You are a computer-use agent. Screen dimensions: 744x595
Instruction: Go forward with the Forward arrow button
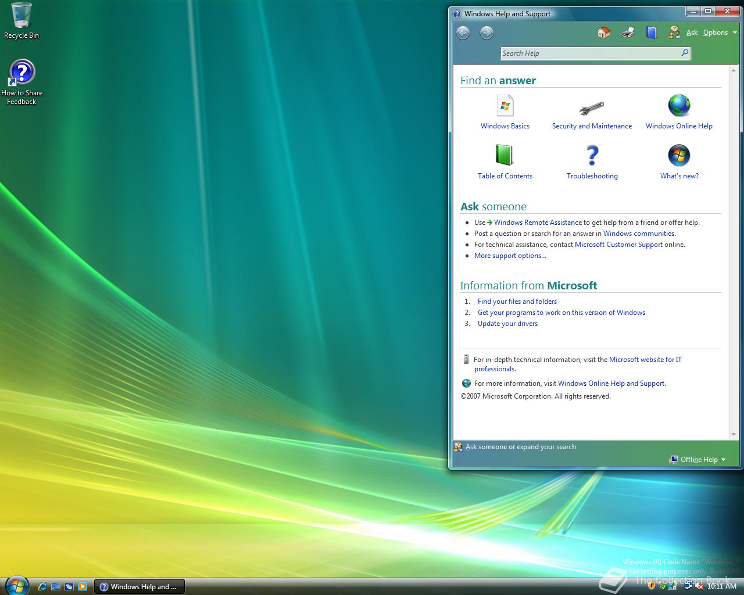[487, 33]
